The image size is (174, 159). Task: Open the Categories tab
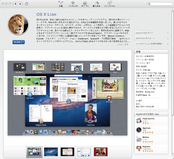coord(85,4)
